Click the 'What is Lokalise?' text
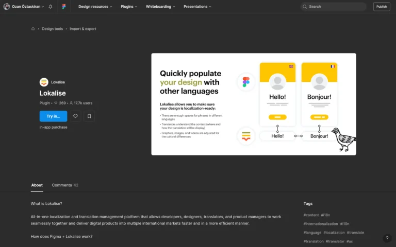The image size is (396, 247). [x=46, y=204]
